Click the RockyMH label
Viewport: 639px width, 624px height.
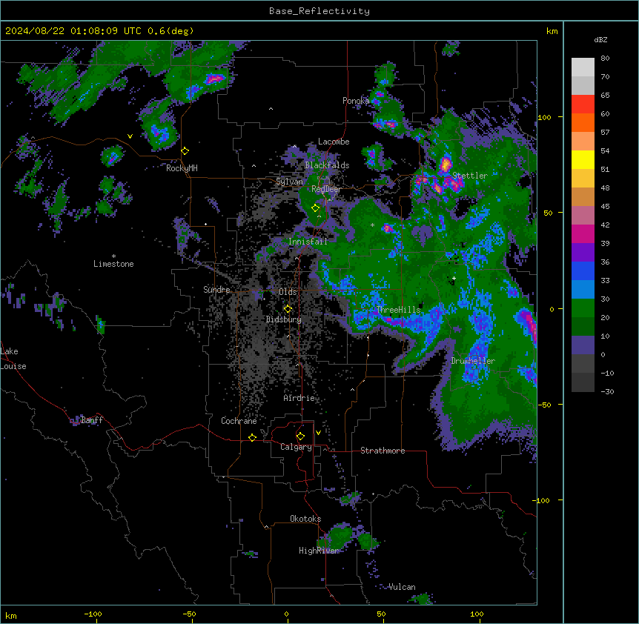coord(182,168)
